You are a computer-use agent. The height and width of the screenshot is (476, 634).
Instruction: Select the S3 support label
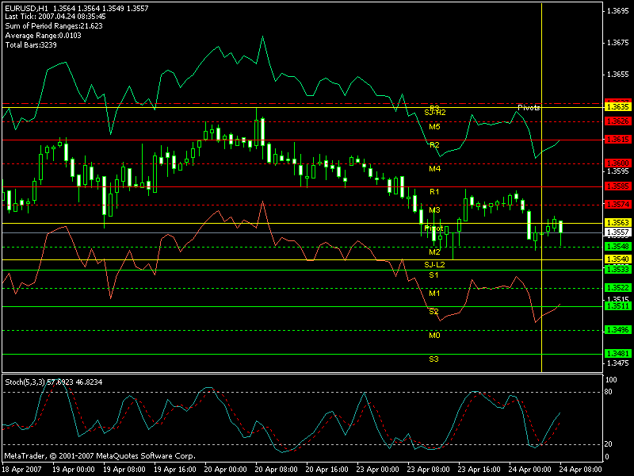point(434,359)
